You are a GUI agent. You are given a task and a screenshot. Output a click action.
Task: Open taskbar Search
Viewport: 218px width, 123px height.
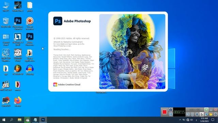click(12, 120)
